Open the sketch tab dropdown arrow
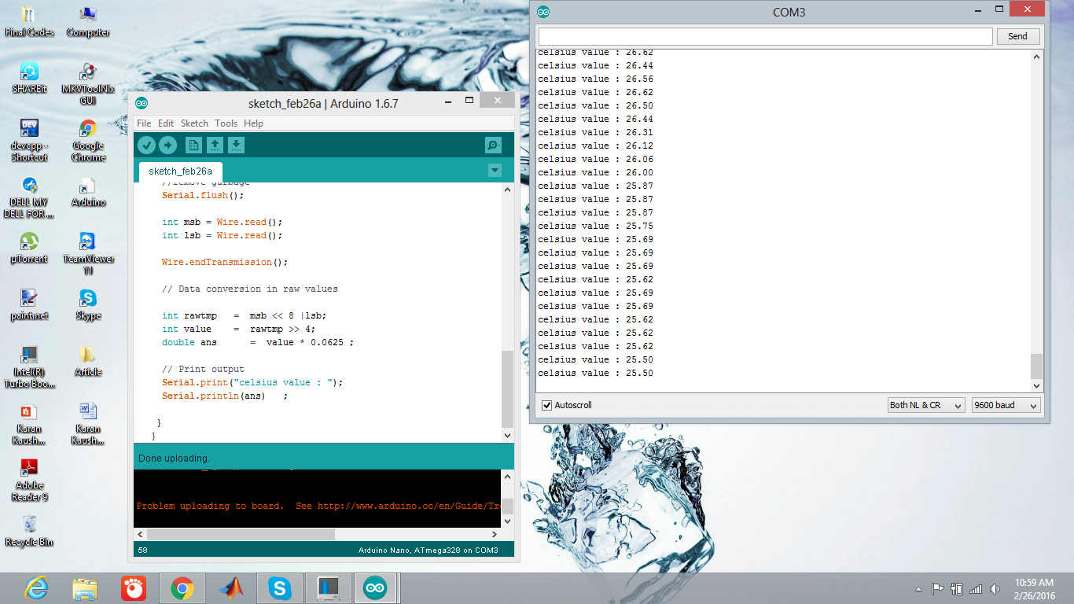The width and height of the screenshot is (1074, 604). tap(495, 170)
